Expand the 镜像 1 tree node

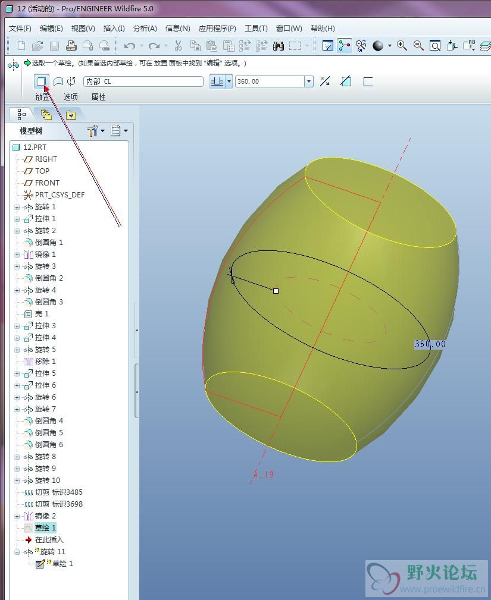coord(17,255)
